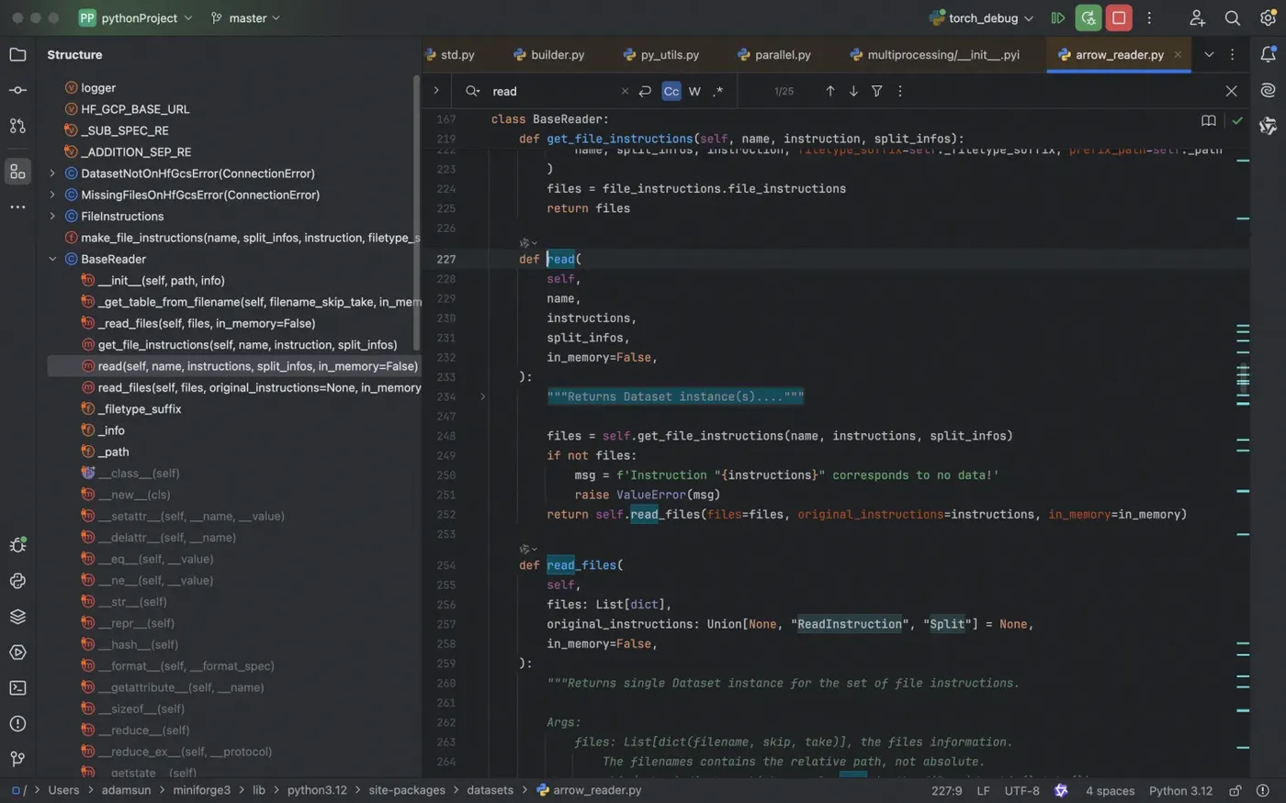The image size is (1286, 803).
Task: Open 227:9 go to line widget
Action: [947, 790]
